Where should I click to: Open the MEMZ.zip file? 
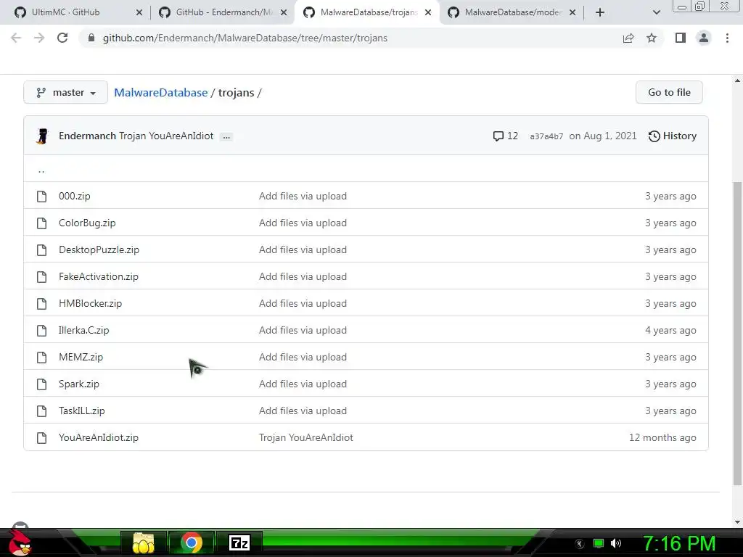[x=81, y=357]
